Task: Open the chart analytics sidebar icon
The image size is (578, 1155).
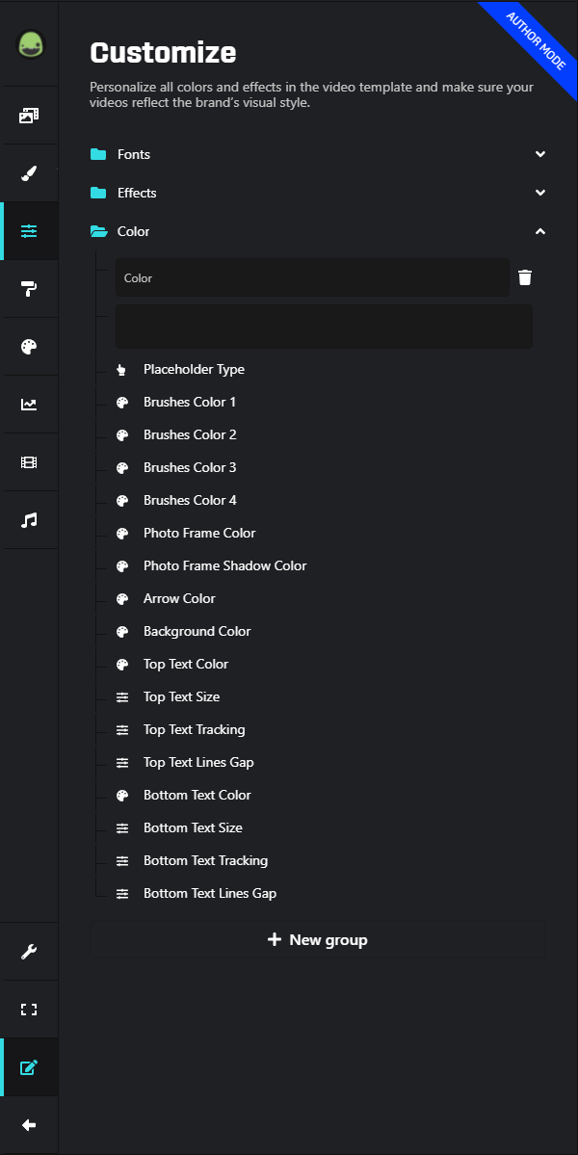Action: click(29, 405)
